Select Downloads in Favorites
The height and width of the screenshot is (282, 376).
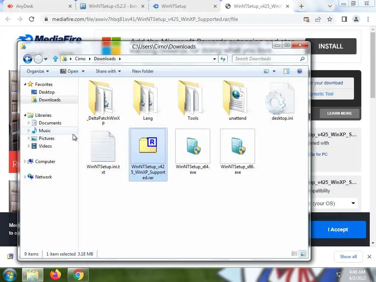pyautogui.click(x=50, y=100)
